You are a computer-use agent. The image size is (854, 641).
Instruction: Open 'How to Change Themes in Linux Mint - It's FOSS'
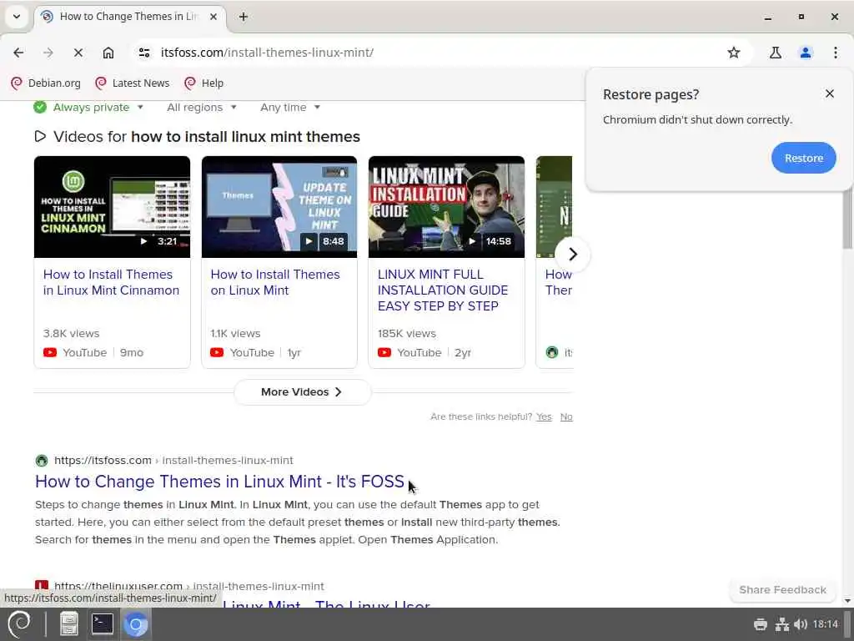click(219, 482)
